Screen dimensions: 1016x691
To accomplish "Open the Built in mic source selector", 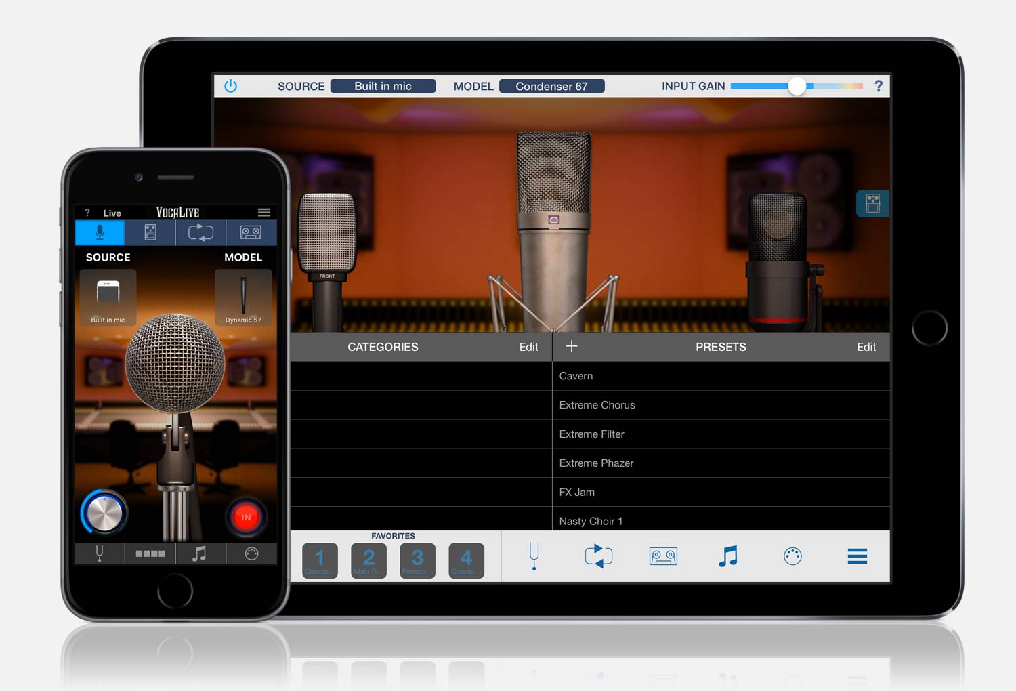I will 383,86.
